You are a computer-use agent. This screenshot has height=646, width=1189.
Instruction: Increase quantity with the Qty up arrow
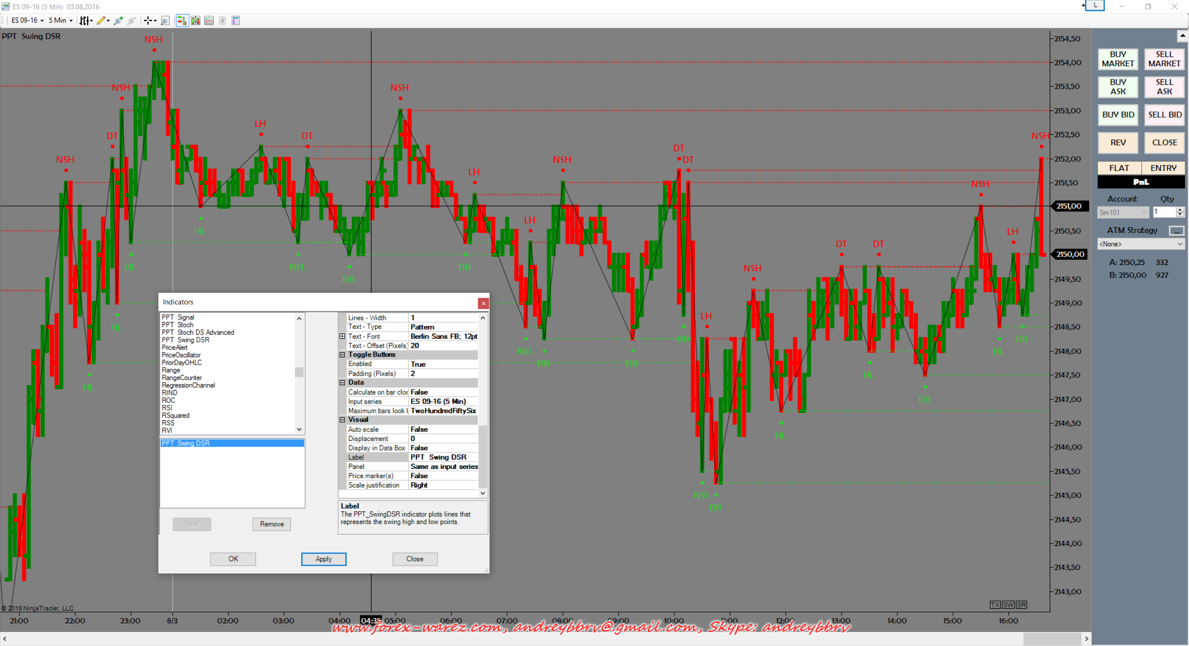1180,210
